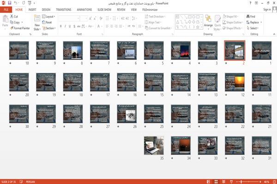Toggle Underline formatting
Screen dimensions: 277x184
point(70,26)
